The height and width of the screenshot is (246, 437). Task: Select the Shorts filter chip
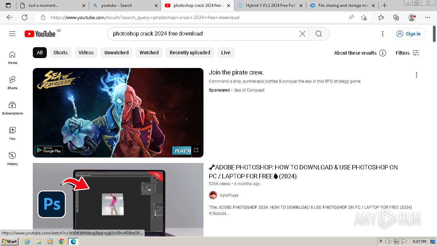tap(60, 53)
